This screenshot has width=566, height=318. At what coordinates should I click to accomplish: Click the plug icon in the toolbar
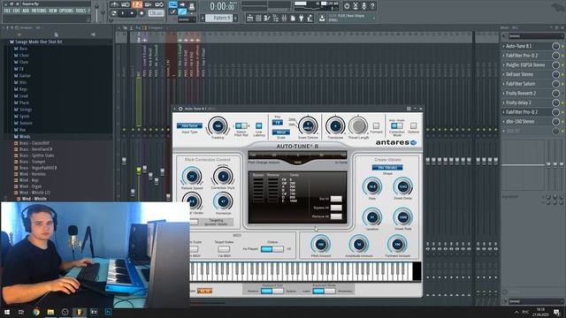coord(301,18)
